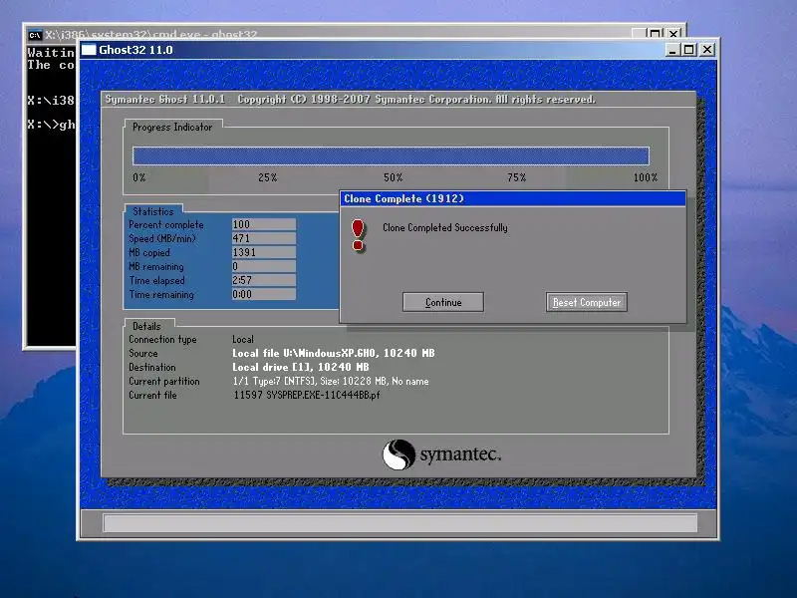Click the 'Current file' label
This screenshot has width=797, height=598.
tap(152, 395)
